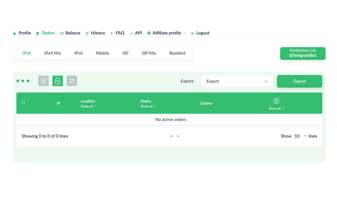
Task: Click the @TelegramBot notifications button
Action: [303, 53]
